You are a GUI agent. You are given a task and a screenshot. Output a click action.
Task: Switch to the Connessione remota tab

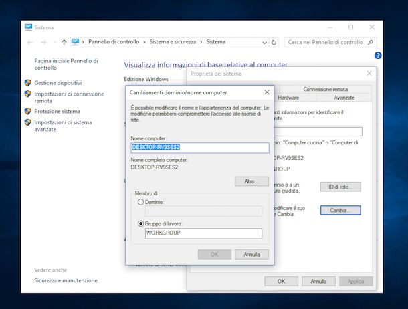coord(325,89)
